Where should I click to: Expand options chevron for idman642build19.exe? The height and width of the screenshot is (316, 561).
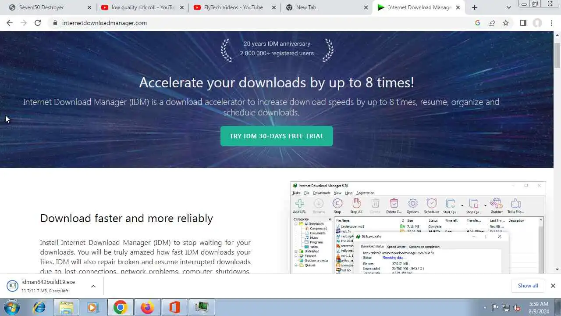pos(93,286)
